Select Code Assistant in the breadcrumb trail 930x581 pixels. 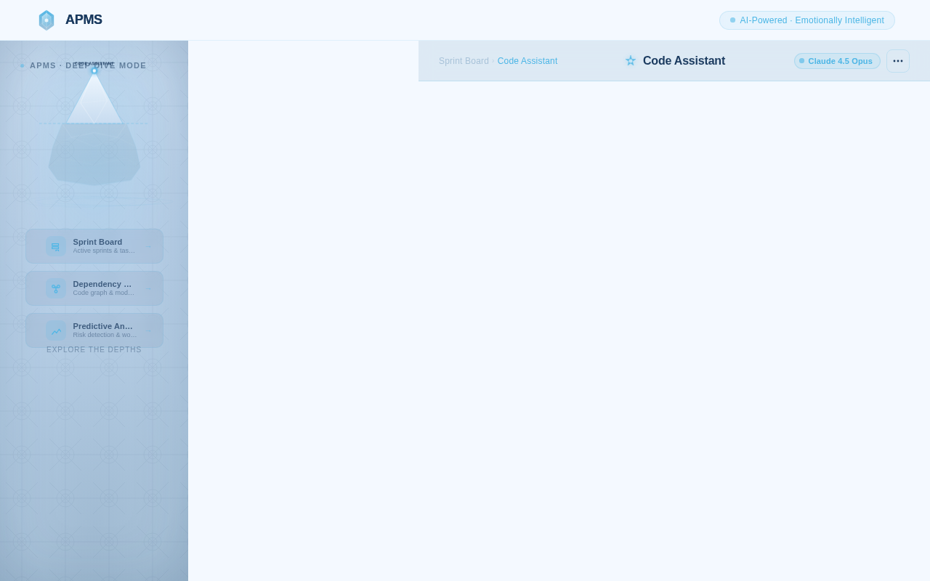pos(527,61)
